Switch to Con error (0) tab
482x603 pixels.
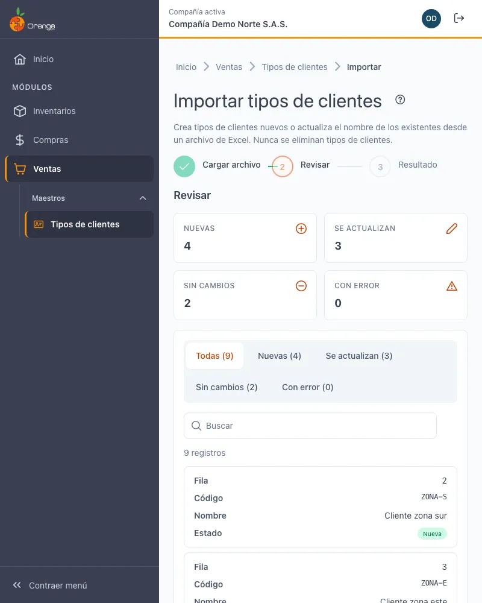point(307,387)
